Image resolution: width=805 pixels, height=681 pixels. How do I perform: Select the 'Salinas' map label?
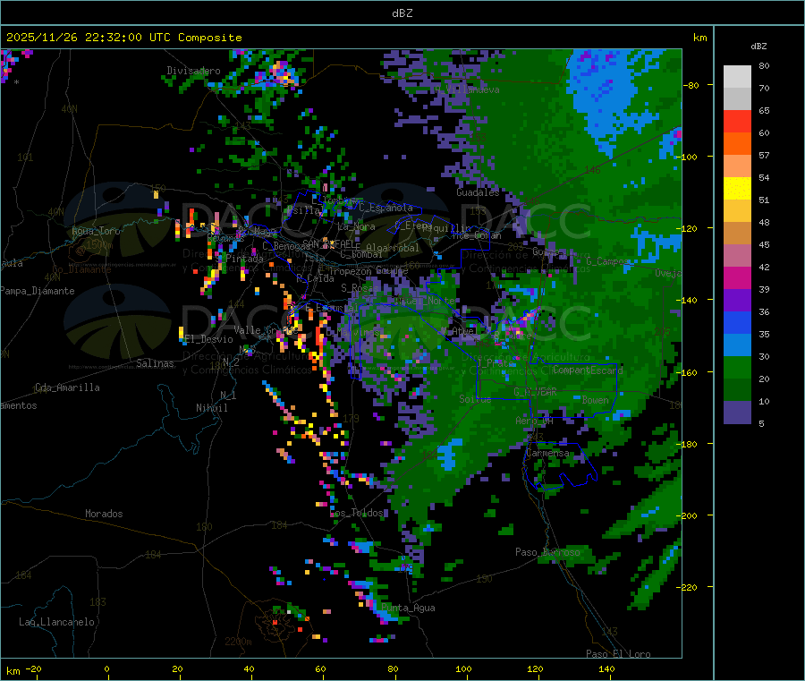tap(155, 363)
